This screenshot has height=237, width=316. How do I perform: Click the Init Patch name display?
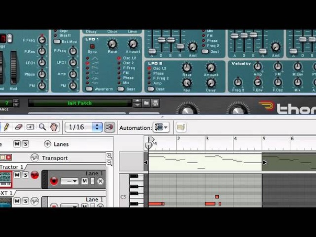coord(80,103)
